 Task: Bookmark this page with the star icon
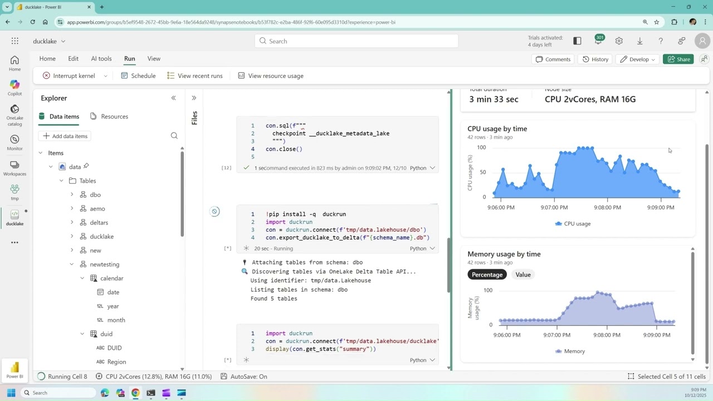(657, 22)
